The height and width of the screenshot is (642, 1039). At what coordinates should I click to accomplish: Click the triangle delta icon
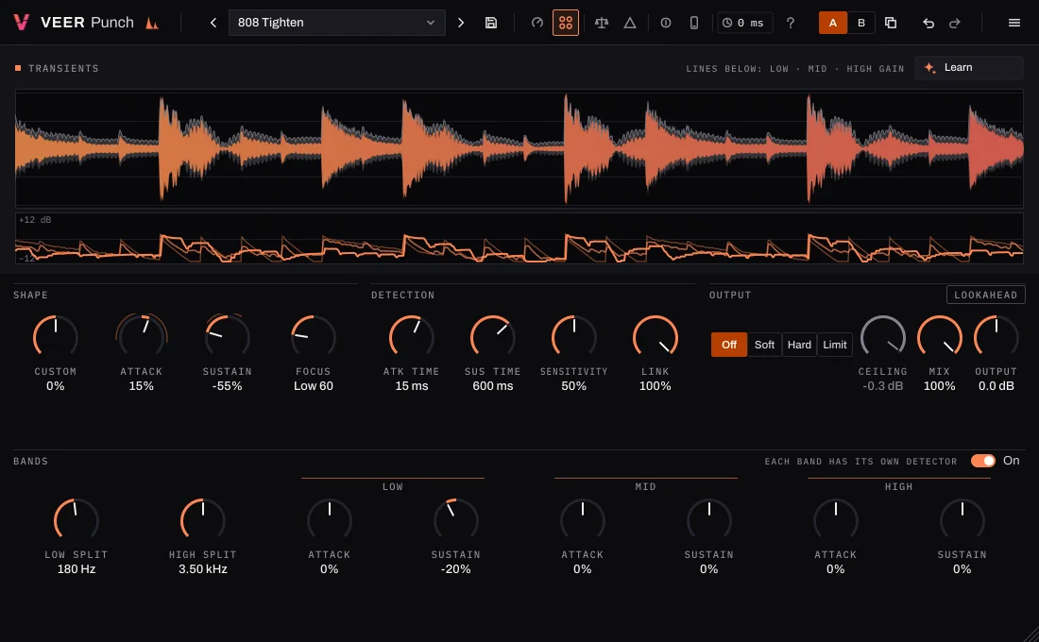click(630, 23)
